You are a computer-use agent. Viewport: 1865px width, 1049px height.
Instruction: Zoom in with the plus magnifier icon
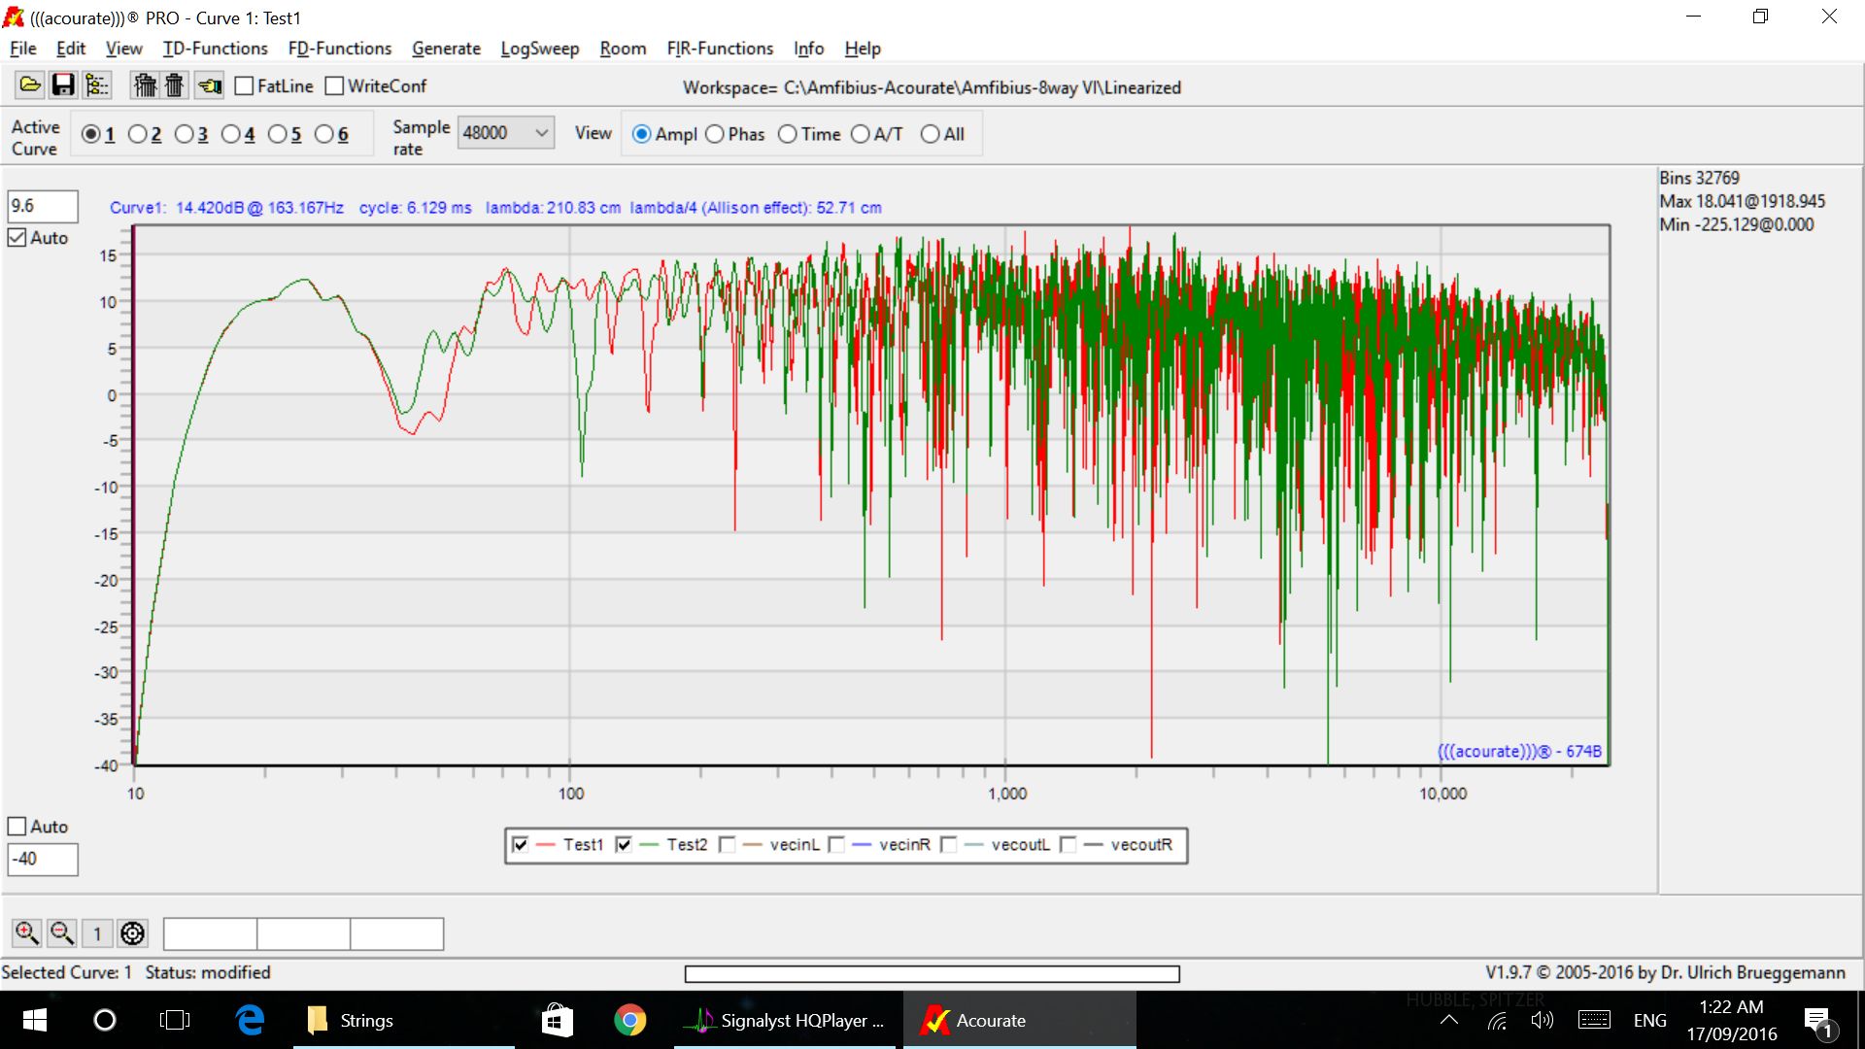26,933
